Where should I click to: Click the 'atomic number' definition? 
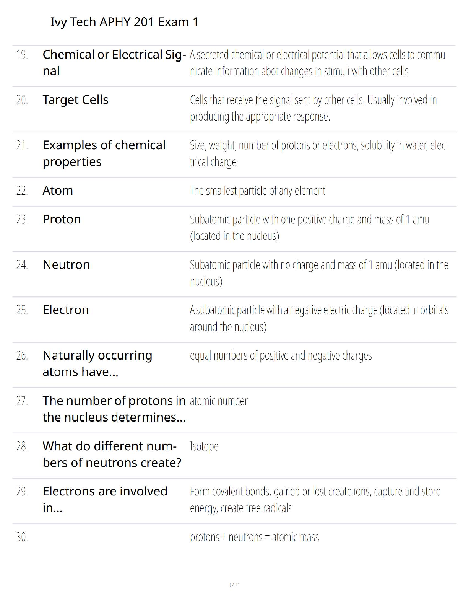(219, 401)
